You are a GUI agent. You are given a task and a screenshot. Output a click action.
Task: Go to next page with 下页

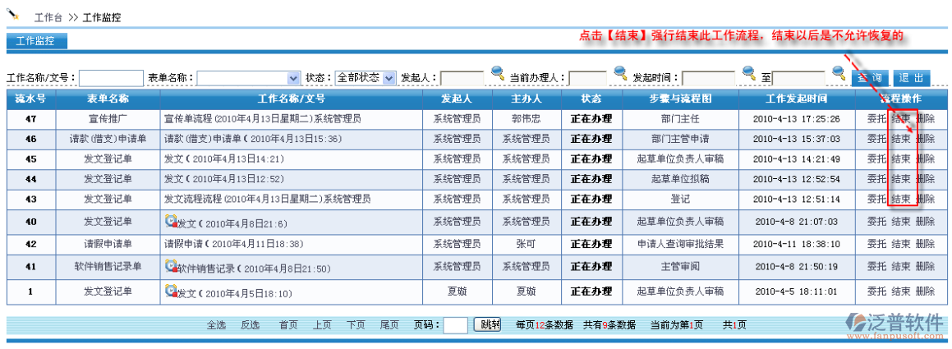pos(356,325)
